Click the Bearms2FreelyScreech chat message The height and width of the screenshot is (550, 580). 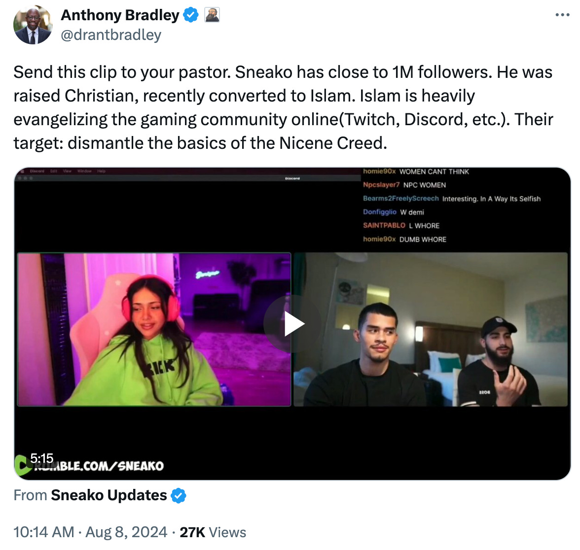[452, 199]
